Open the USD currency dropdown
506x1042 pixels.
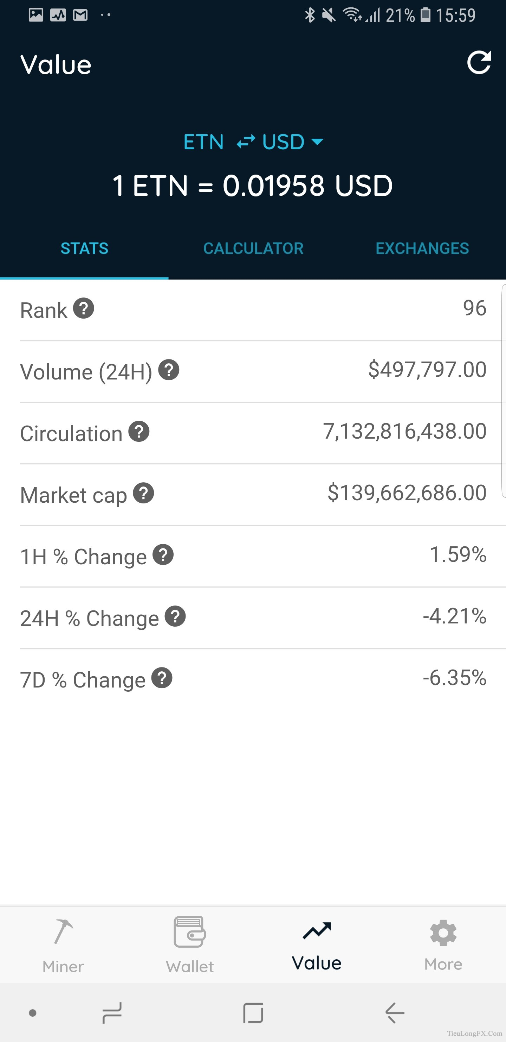point(293,142)
